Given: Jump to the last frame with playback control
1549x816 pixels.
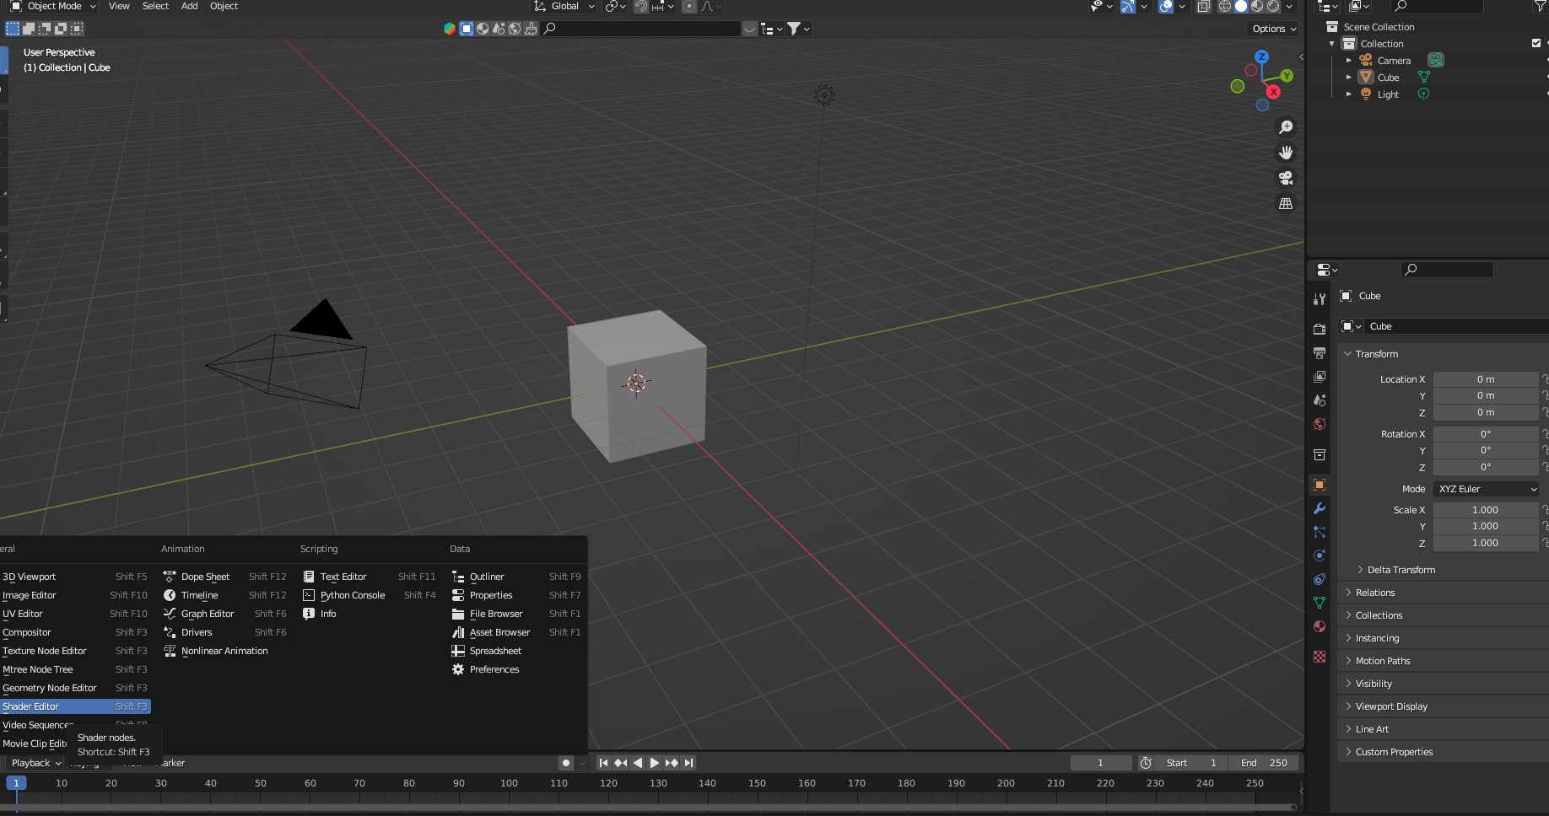Looking at the screenshot, I should coord(688,763).
